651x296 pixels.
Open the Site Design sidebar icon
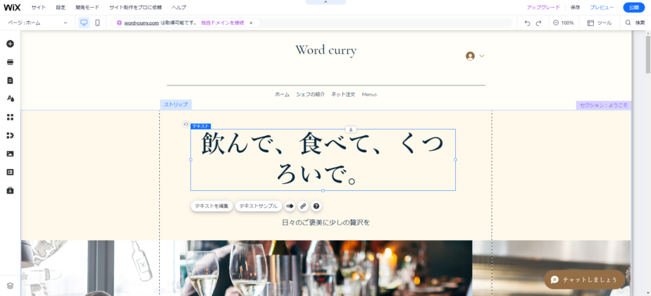(11, 99)
